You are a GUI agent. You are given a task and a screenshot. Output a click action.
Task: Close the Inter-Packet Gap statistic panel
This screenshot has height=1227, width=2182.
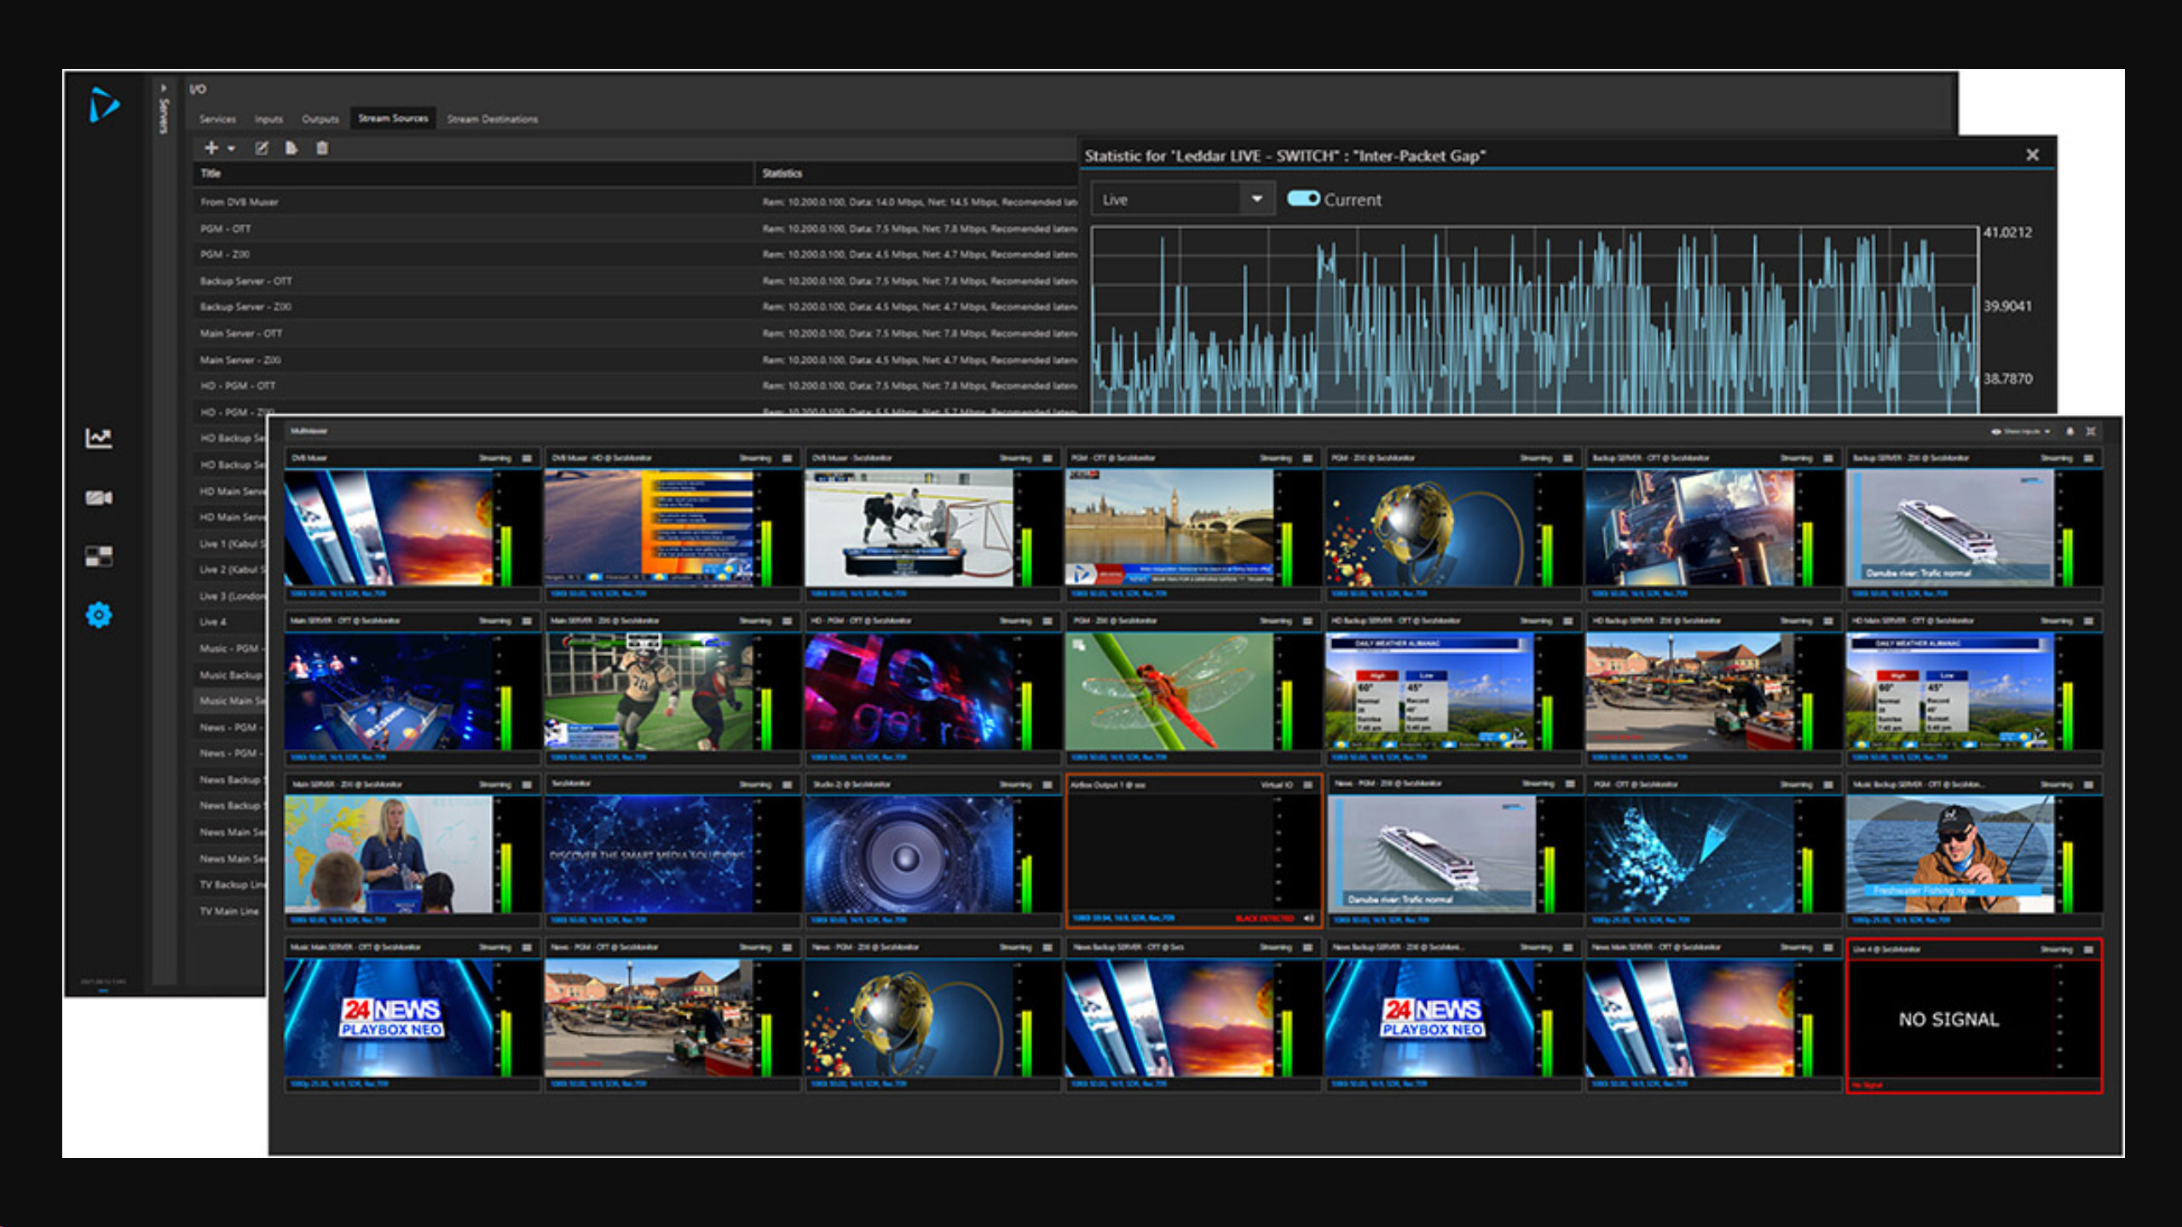coord(2032,154)
